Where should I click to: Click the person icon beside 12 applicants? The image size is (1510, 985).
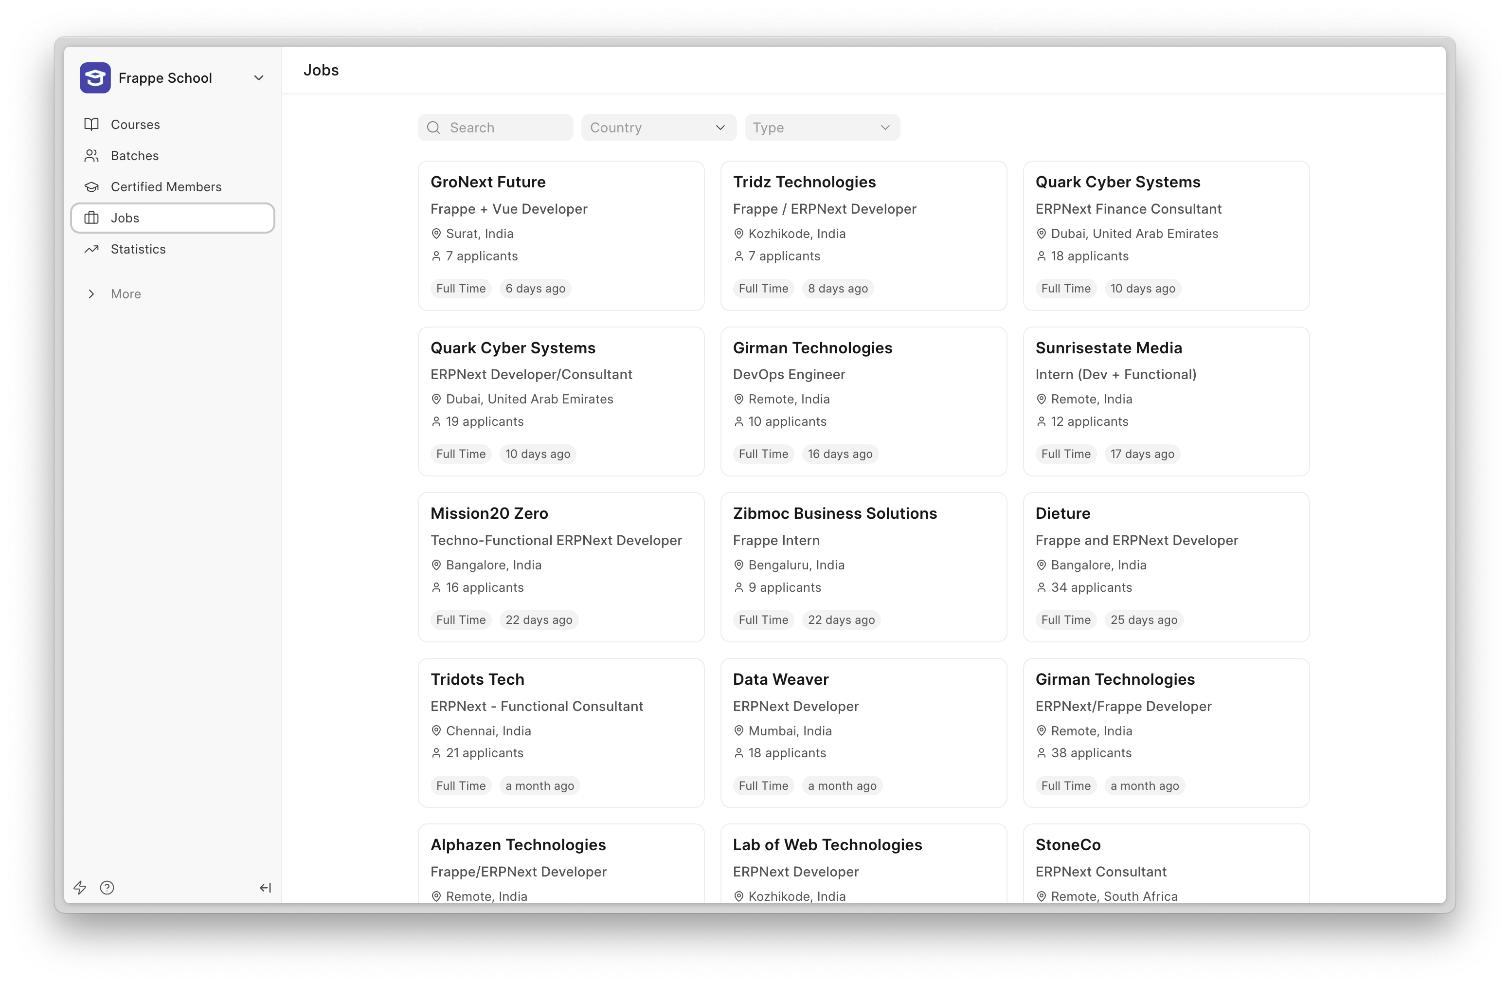(x=1041, y=421)
